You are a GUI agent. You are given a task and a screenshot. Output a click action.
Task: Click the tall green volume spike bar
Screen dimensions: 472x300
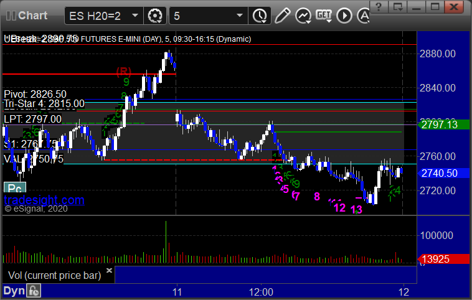click(x=166, y=241)
